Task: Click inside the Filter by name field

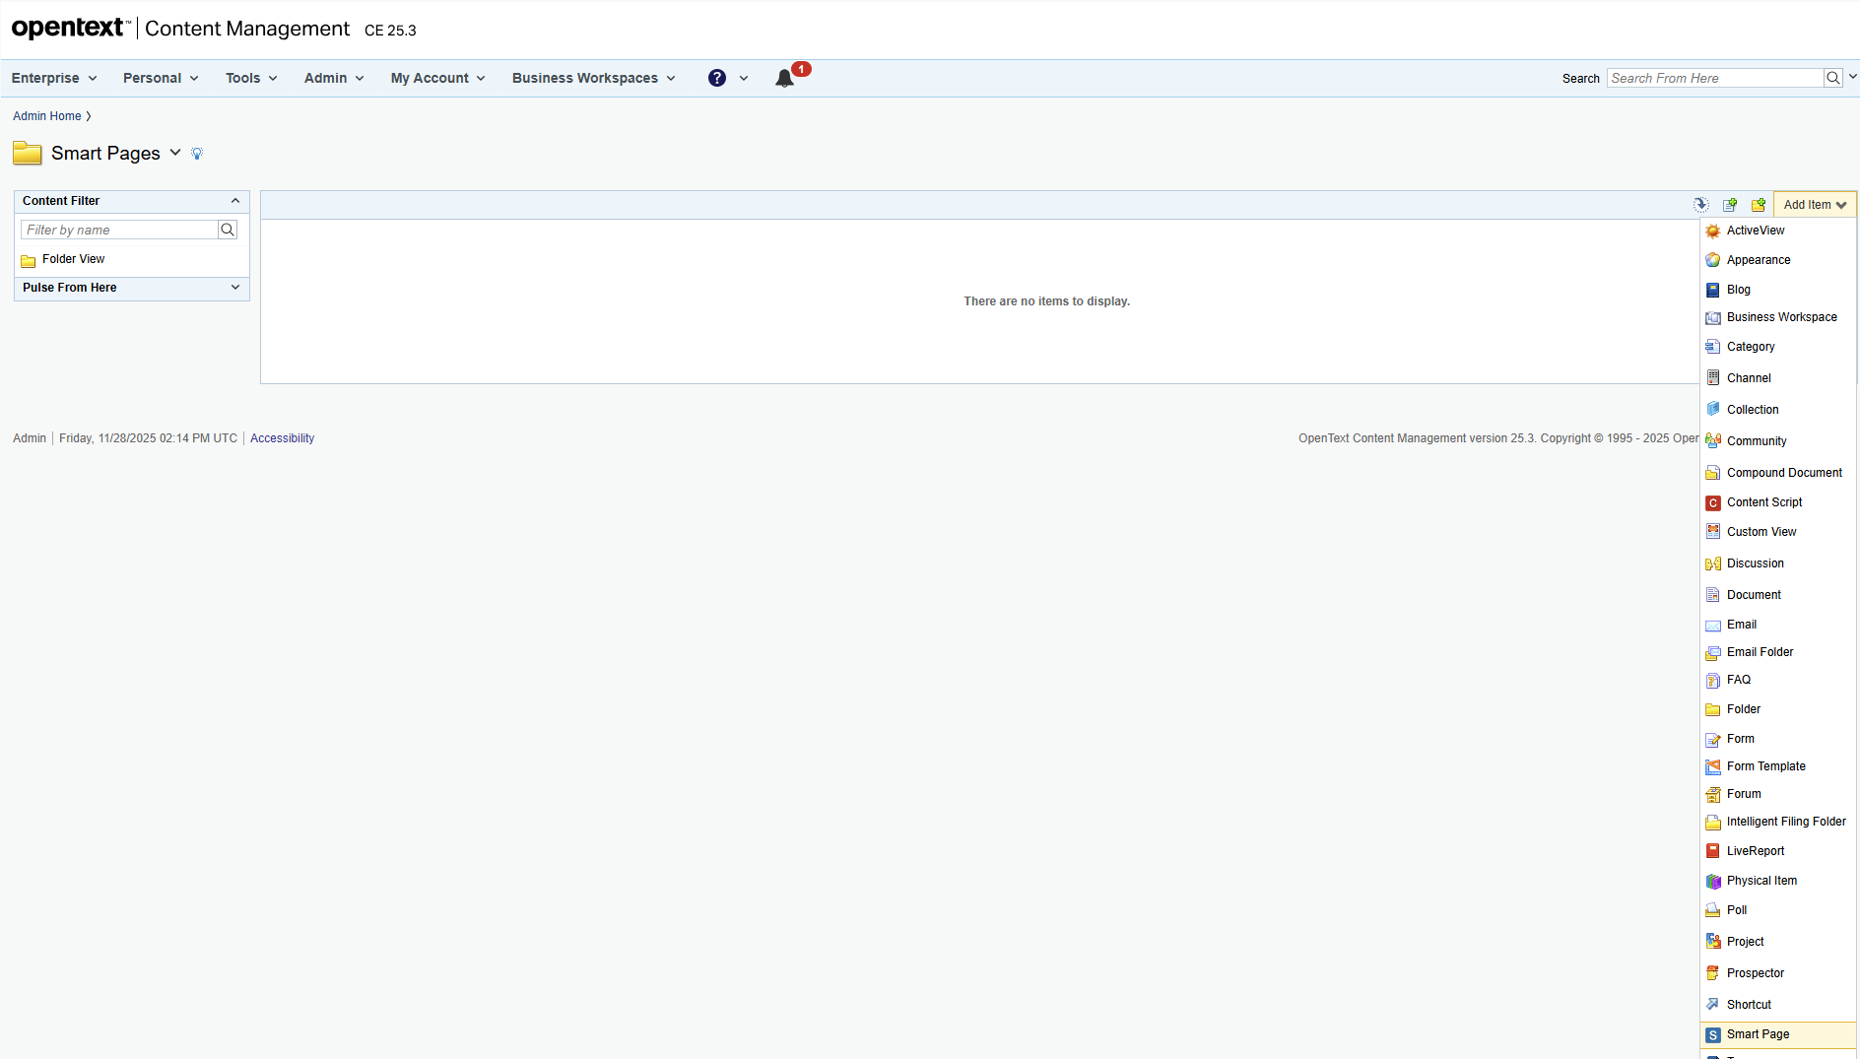Action: pos(118,229)
